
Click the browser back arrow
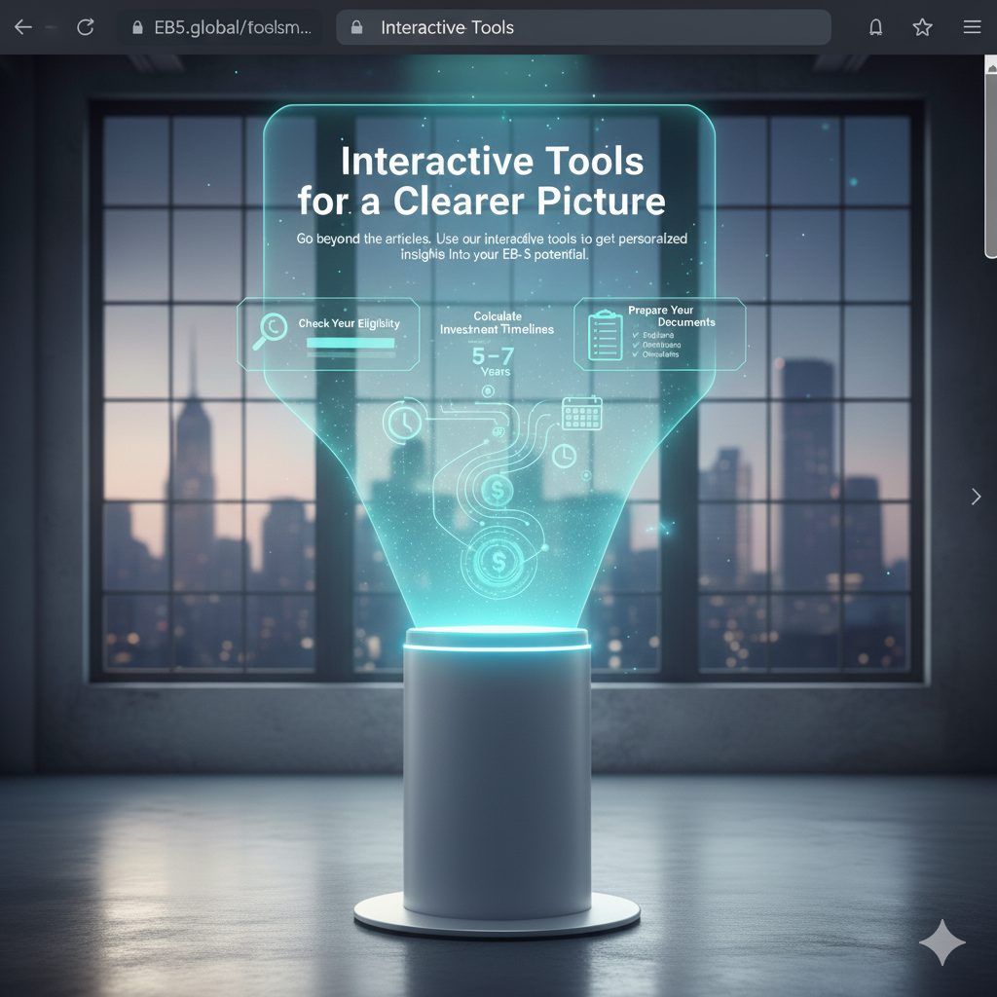tap(22, 27)
